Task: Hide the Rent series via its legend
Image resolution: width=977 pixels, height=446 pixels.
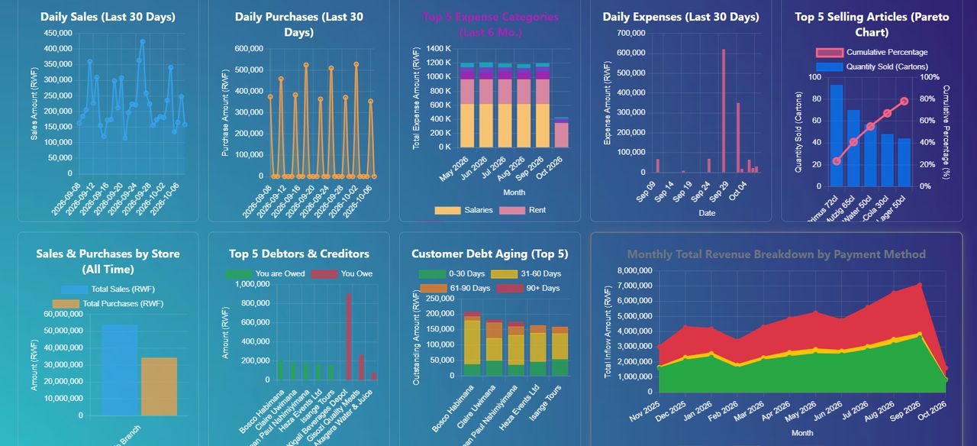Action: [x=522, y=210]
